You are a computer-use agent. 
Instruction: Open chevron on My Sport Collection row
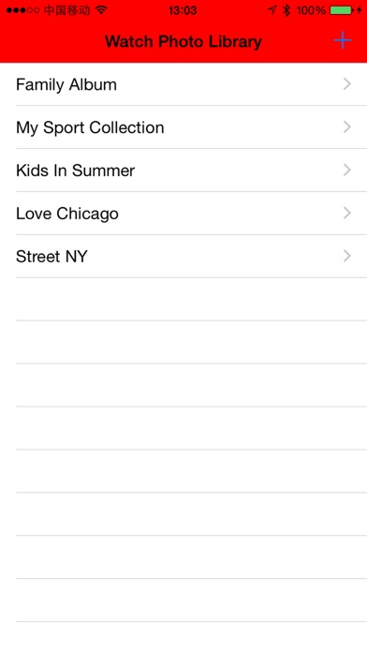[347, 126]
